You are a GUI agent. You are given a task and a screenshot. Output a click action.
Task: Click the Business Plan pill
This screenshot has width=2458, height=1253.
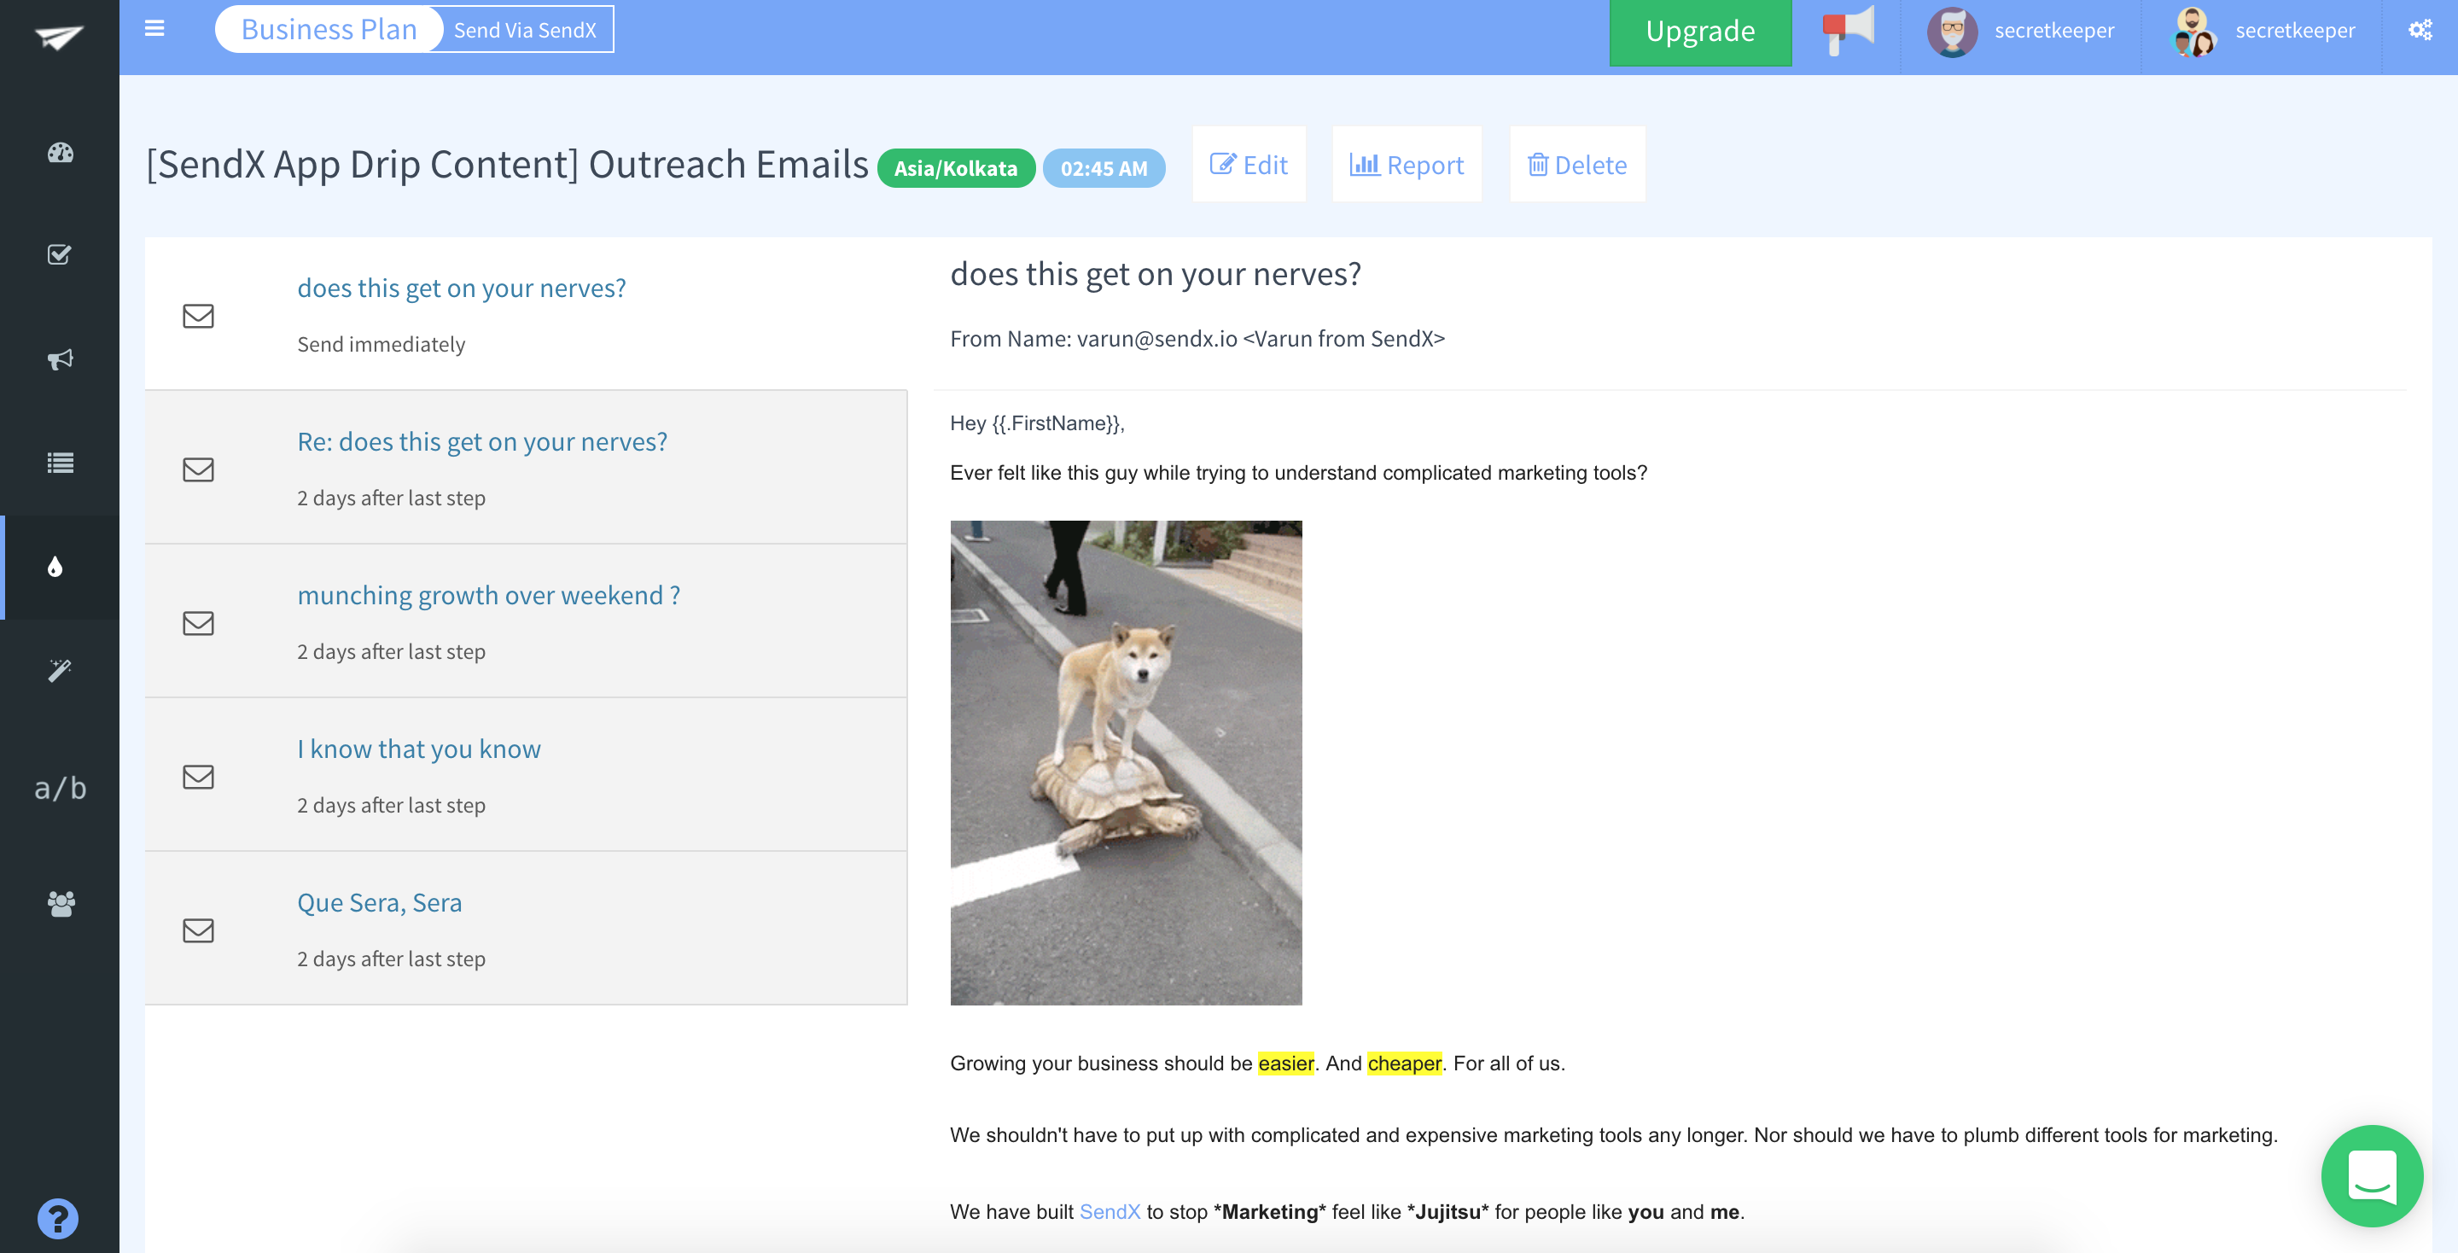pos(329,30)
